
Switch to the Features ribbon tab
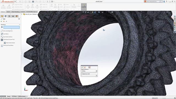coord(3,12)
